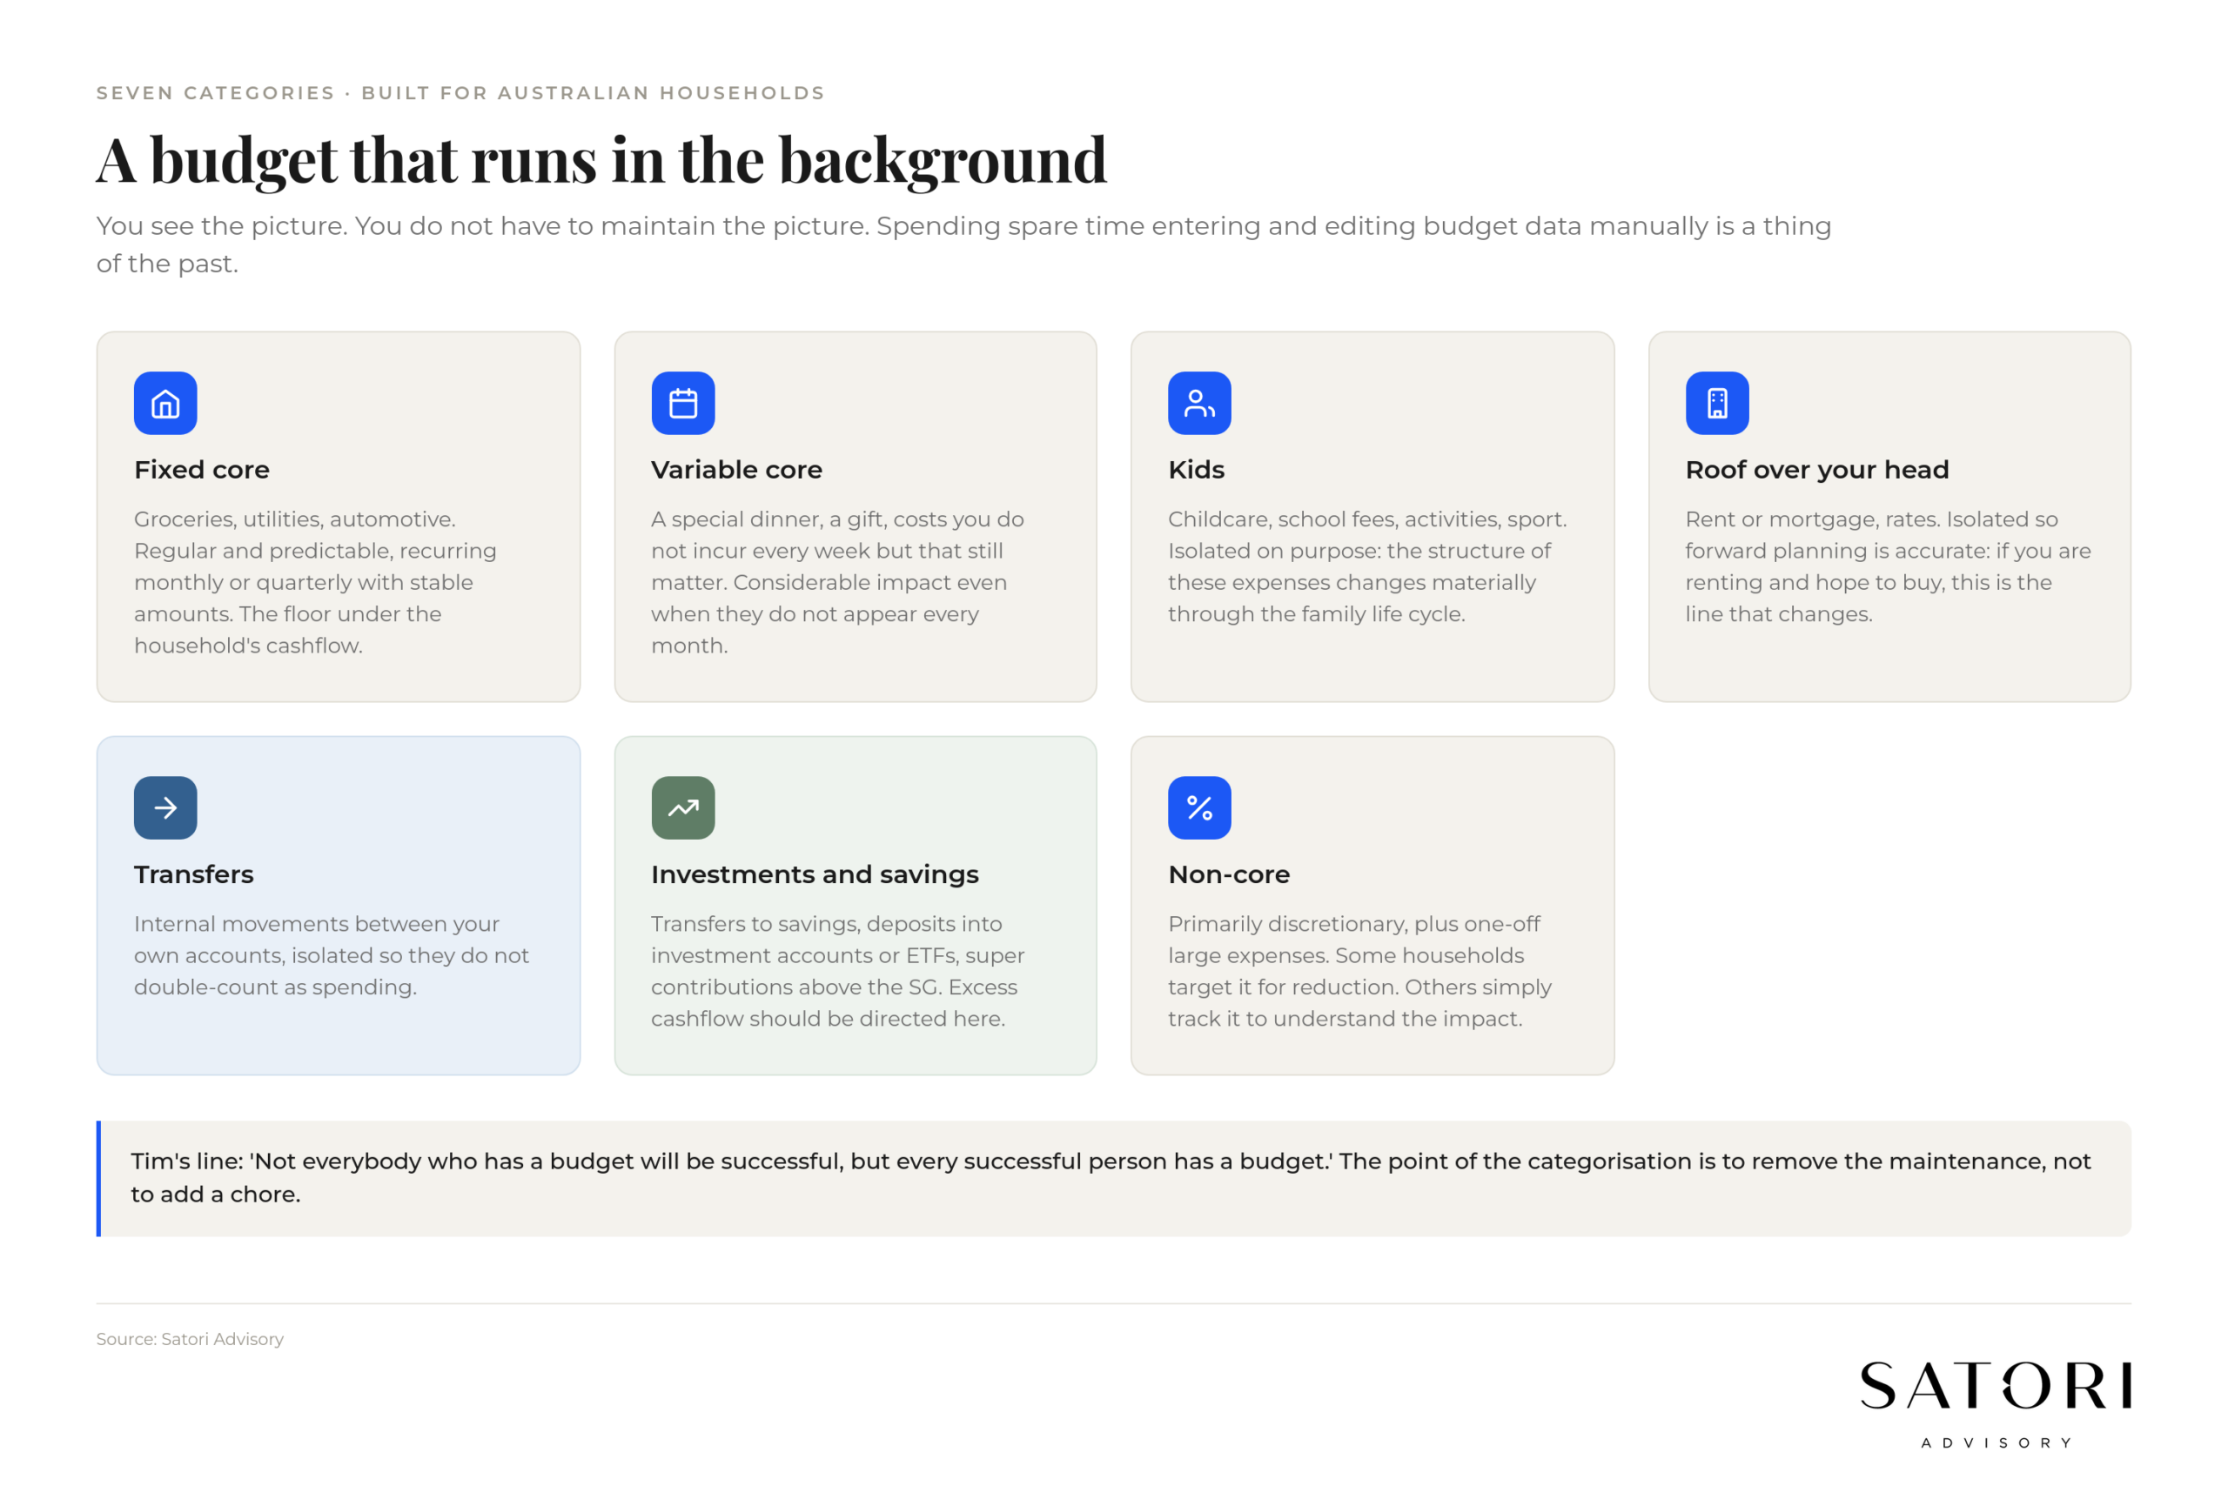Click the Tim's line quote callout
The height and width of the screenshot is (1506, 2228).
[1113, 1178]
